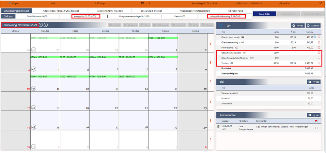Go to previous payout month arrow
The width and height of the screenshot is (326, 153).
click(41, 25)
